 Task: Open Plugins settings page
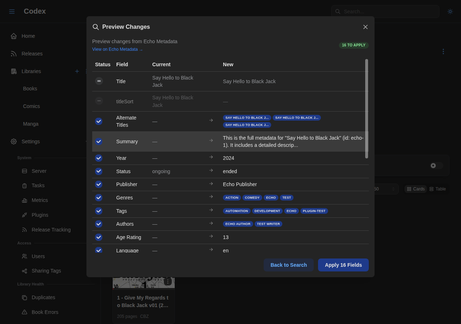pos(40,215)
